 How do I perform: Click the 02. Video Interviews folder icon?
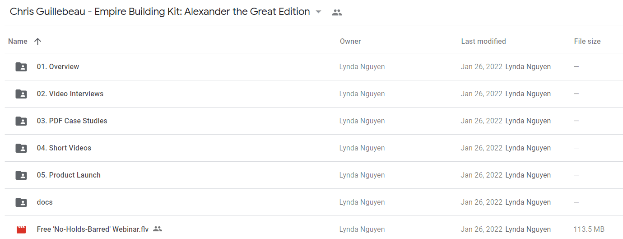(21, 94)
